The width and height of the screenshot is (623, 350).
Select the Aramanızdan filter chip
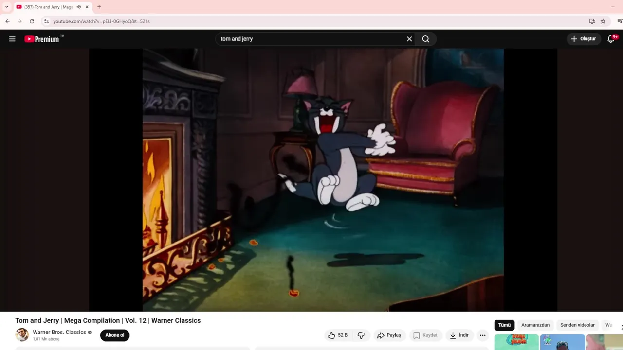[x=535, y=325]
